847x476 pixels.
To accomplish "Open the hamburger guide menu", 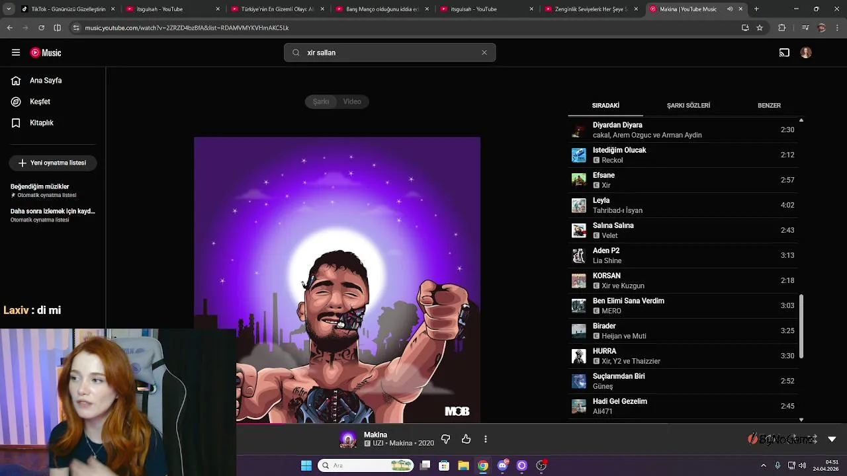I will (16, 53).
